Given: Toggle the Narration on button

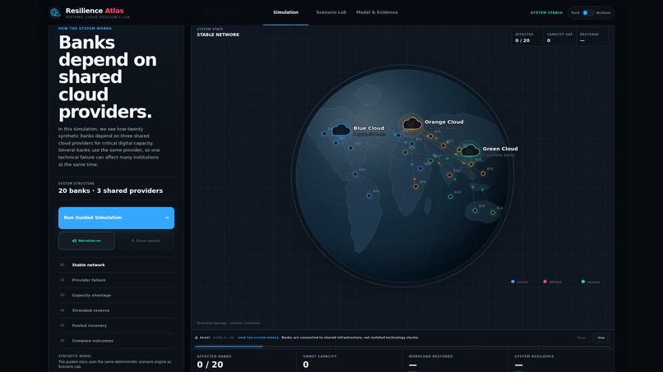Looking at the screenshot, I should pos(86,241).
